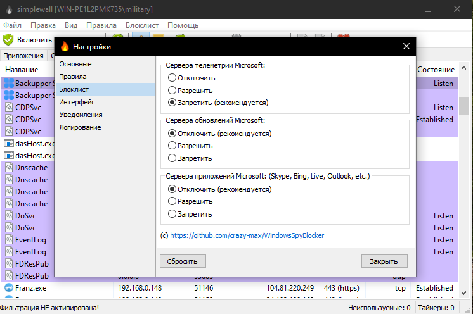Open the Помощь menu
This screenshot has width=473, height=314.
[x=183, y=25]
